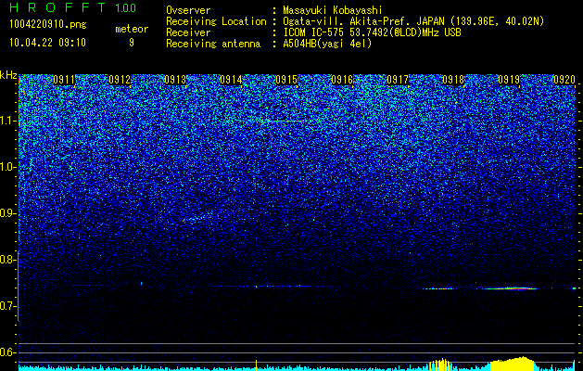
Task: Click the date stamp 10.04.22 09:10
Action: [x=47, y=43]
